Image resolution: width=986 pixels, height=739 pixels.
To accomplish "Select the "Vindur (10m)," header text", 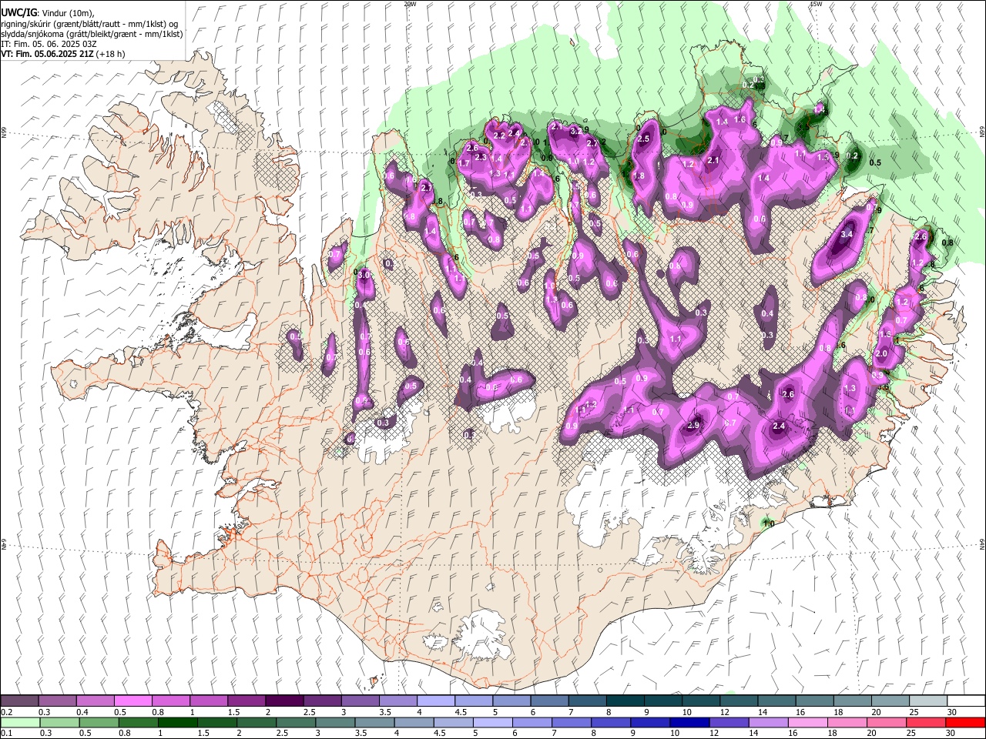I will coord(69,13).
